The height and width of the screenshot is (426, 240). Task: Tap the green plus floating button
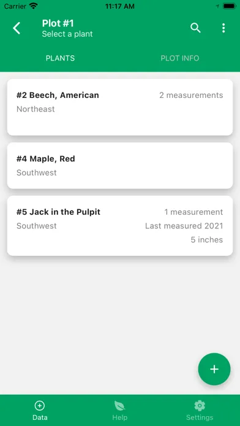click(214, 369)
